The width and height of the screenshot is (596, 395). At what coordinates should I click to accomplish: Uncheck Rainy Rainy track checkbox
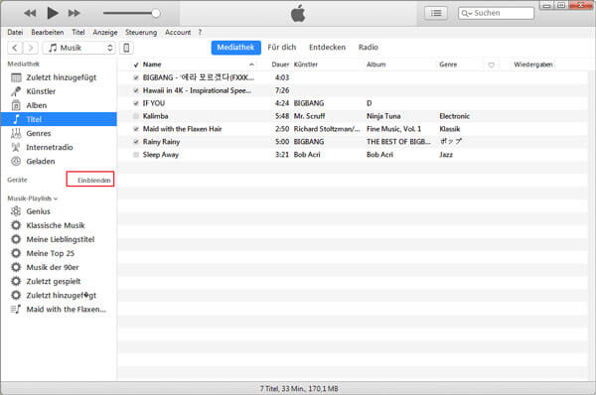pos(136,142)
